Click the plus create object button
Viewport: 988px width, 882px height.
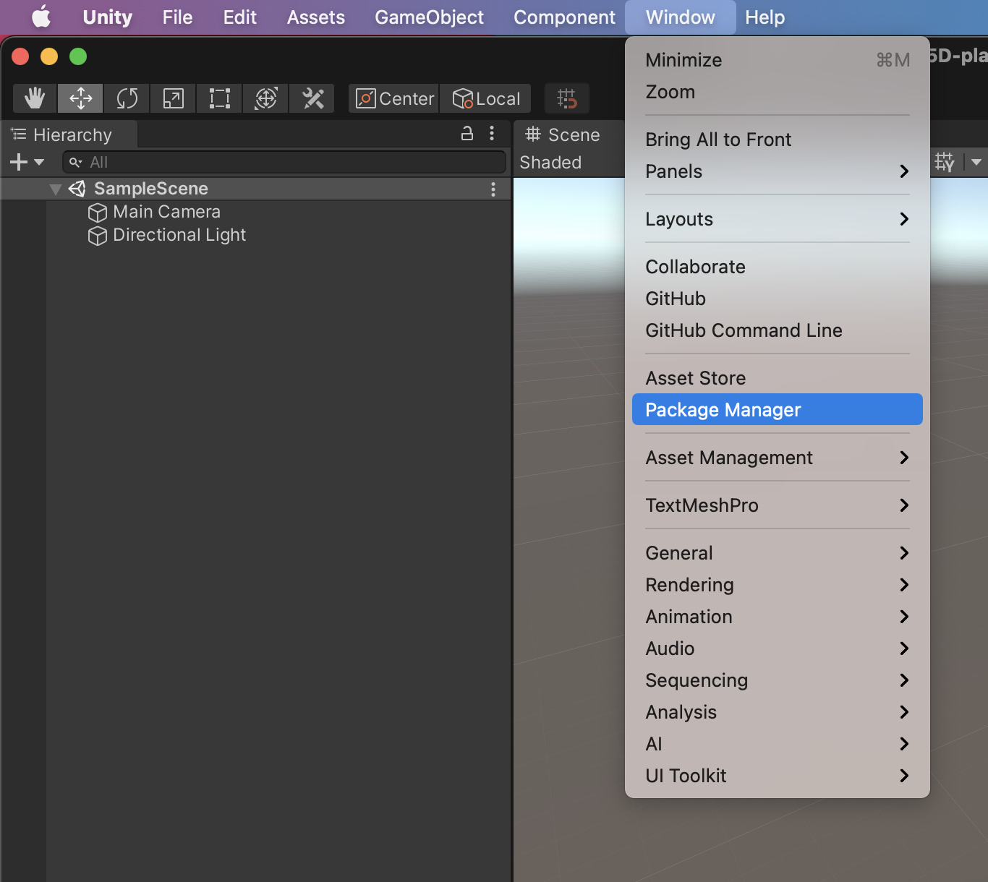[x=19, y=162]
